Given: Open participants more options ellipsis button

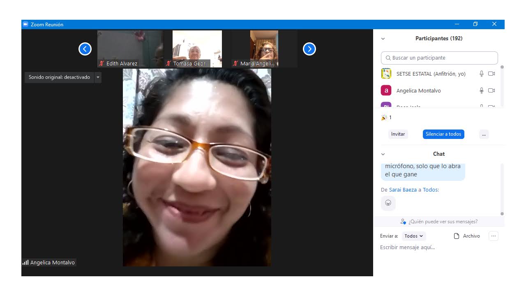Looking at the screenshot, I should tap(484, 134).
